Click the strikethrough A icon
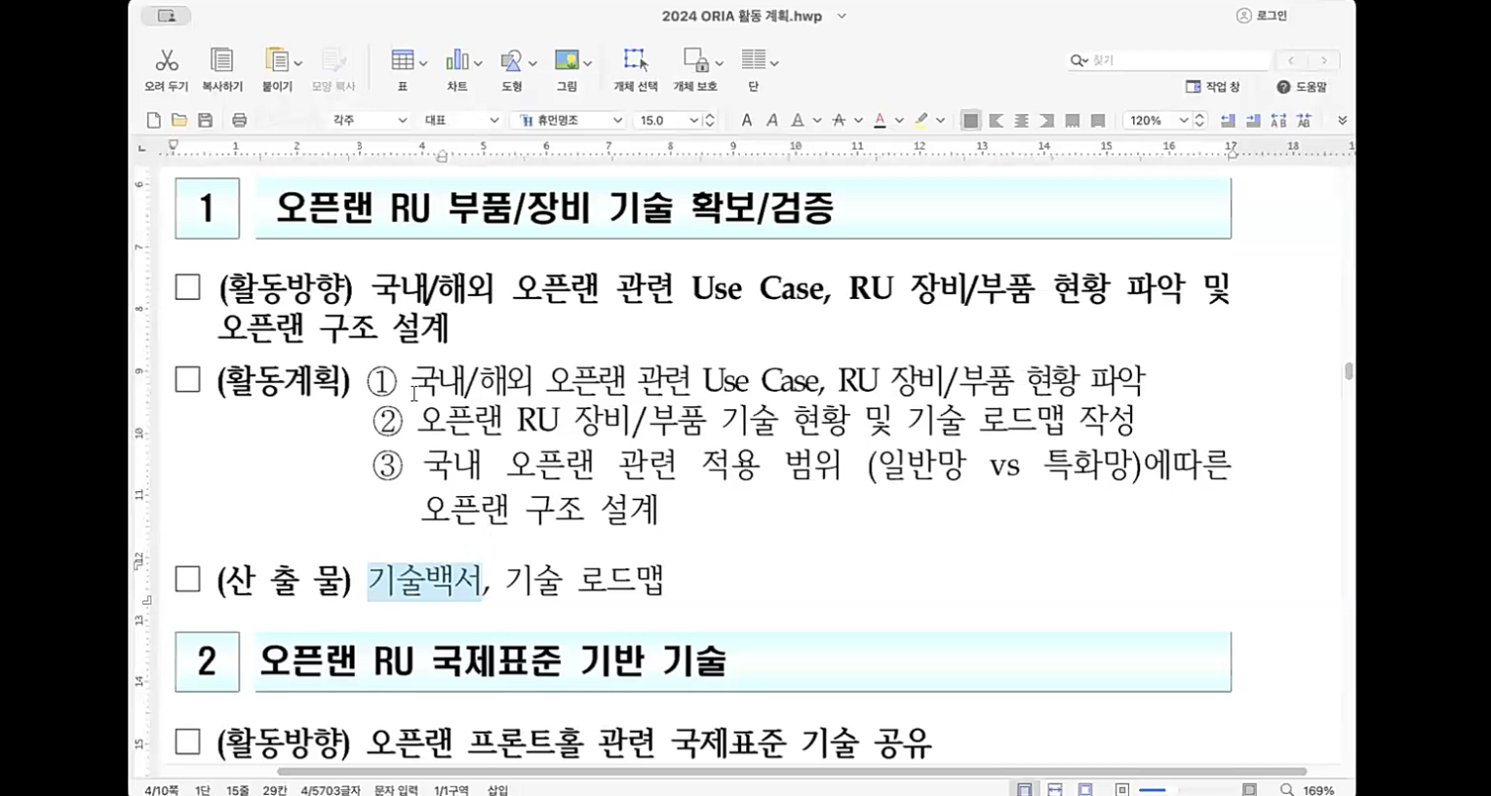The image size is (1491, 796). pos(839,120)
